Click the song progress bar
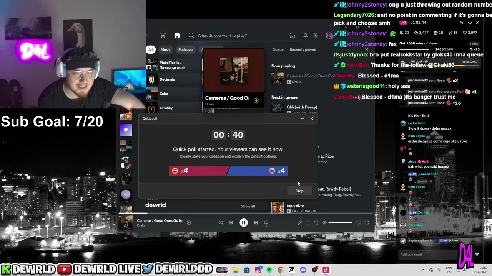 pyautogui.click(x=246, y=213)
